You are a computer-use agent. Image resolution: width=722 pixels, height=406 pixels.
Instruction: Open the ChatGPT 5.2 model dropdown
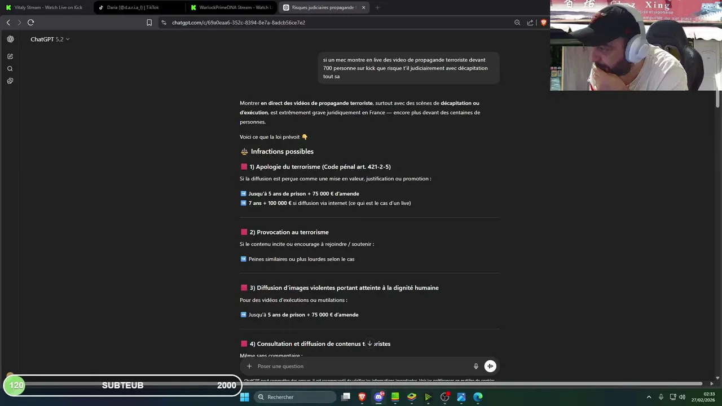click(x=50, y=39)
